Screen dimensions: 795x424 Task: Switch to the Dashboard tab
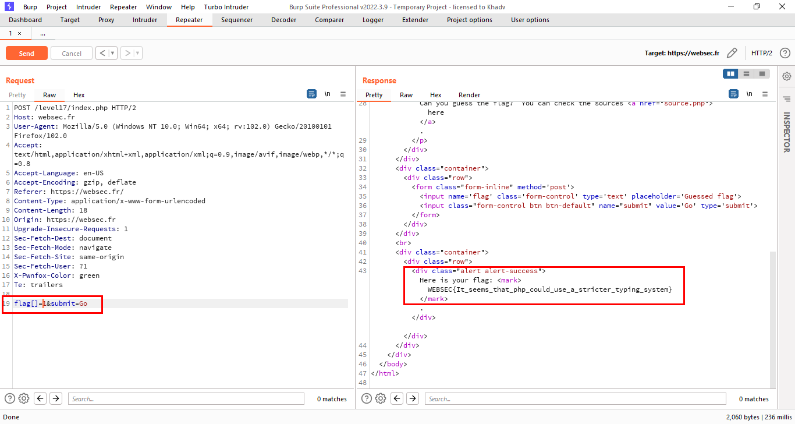click(26, 20)
